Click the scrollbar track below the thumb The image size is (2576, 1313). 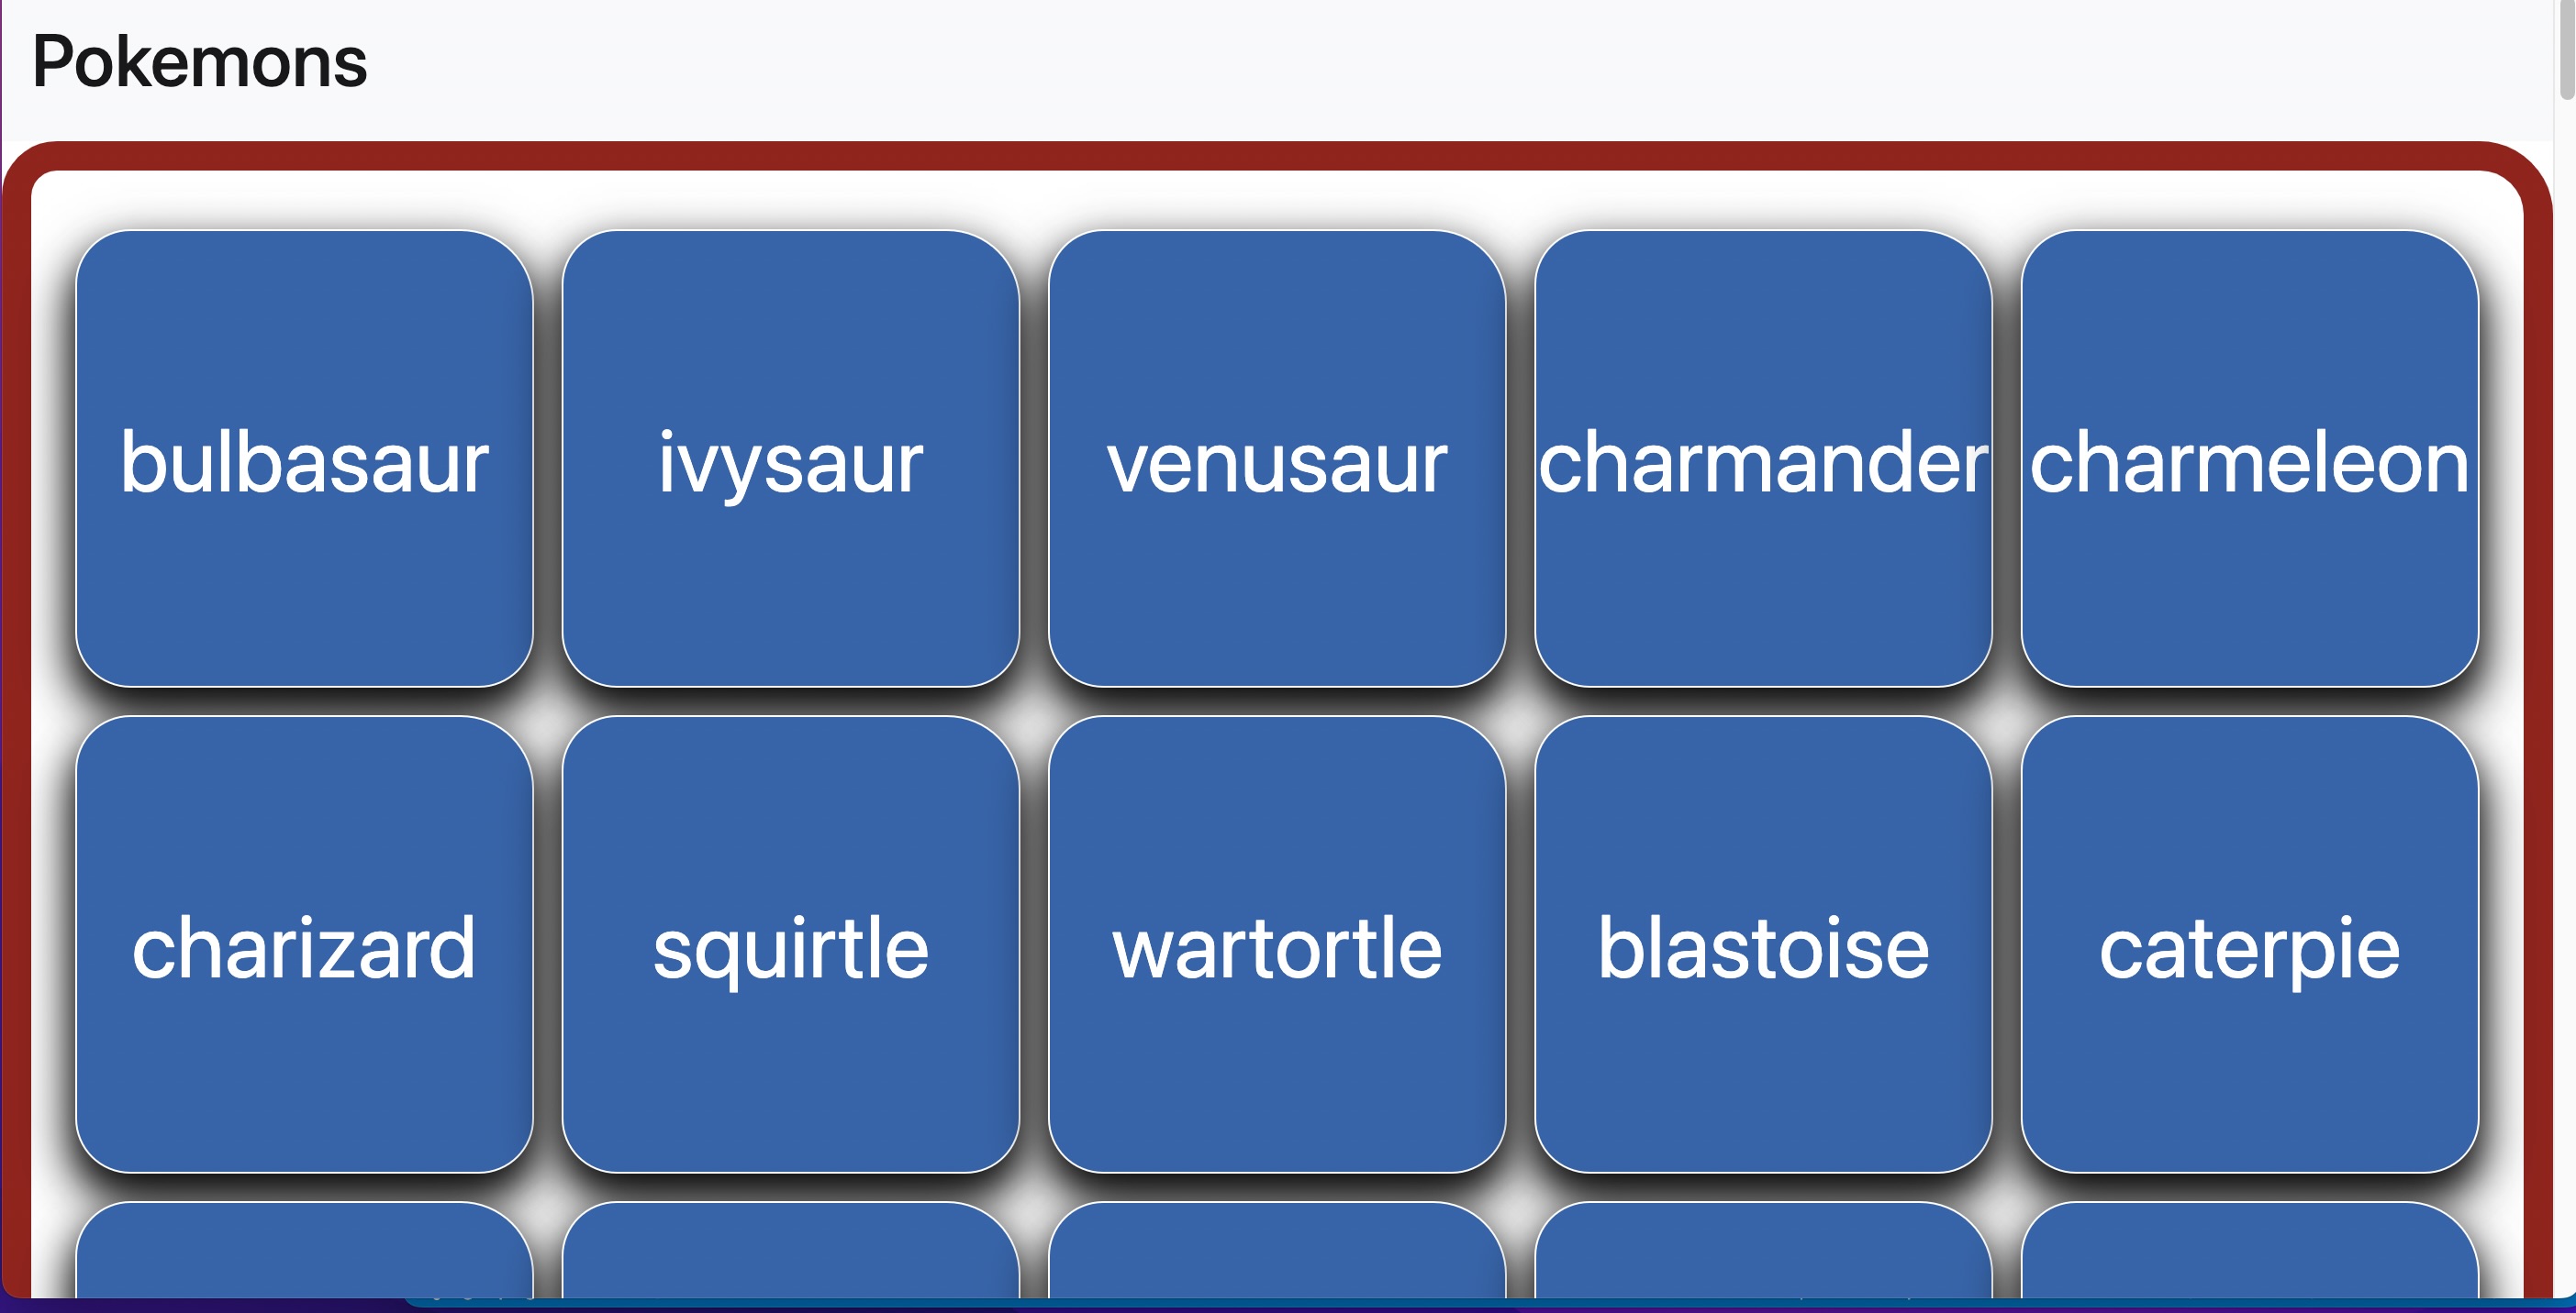(x=2567, y=700)
